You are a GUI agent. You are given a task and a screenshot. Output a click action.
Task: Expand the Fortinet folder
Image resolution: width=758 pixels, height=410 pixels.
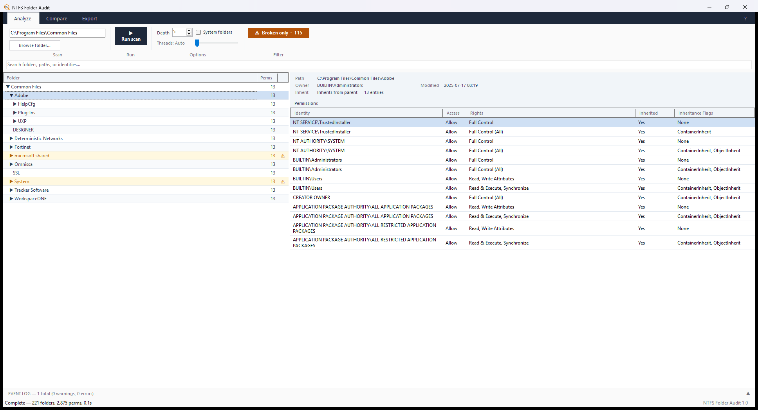pos(11,147)
